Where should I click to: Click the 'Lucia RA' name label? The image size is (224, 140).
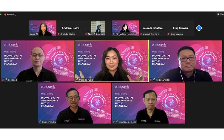[34, 34]
